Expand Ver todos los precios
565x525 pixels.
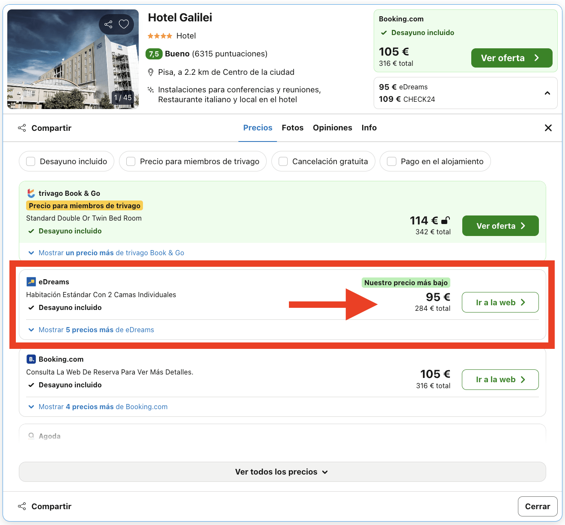(x=282, y=472)
